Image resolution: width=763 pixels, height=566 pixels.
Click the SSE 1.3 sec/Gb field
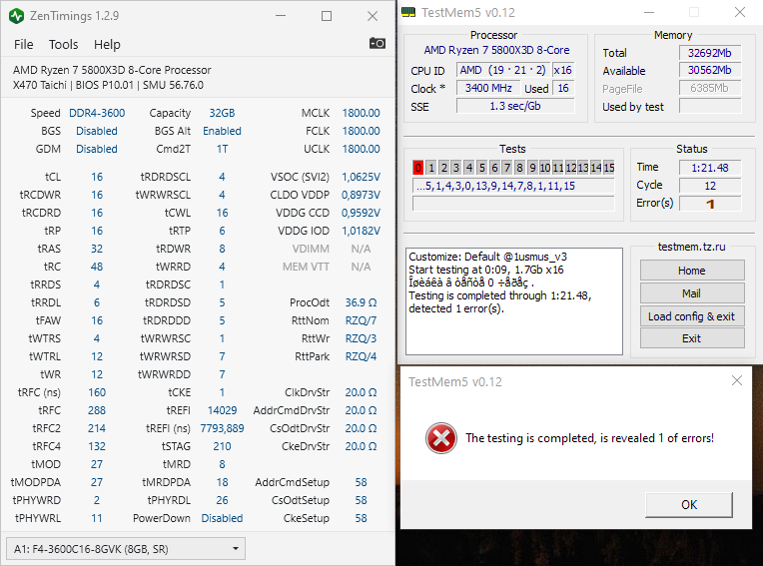[x=515, y=106]
